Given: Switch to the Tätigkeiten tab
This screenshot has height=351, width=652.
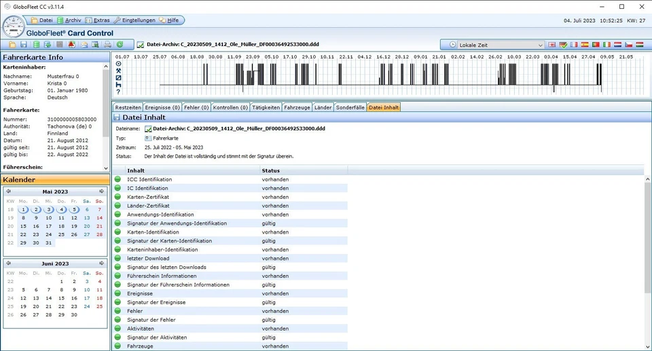Looking at the screenshot, I should point(266,107).
